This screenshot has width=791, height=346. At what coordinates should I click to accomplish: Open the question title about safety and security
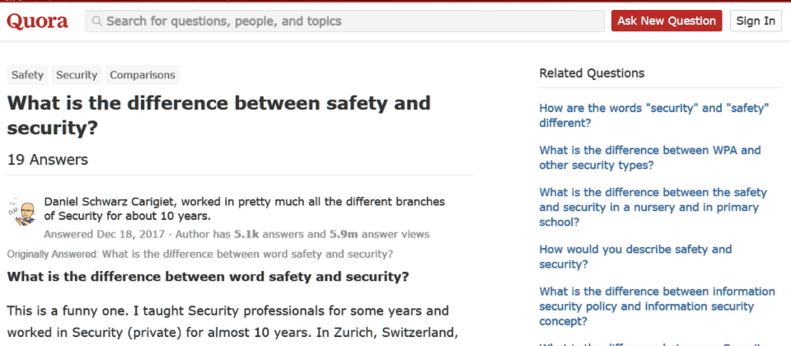pos(219,115)
